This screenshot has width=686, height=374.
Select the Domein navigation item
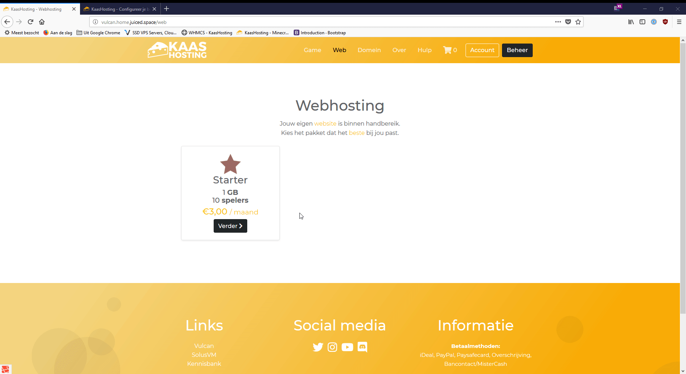coord(369,50)
